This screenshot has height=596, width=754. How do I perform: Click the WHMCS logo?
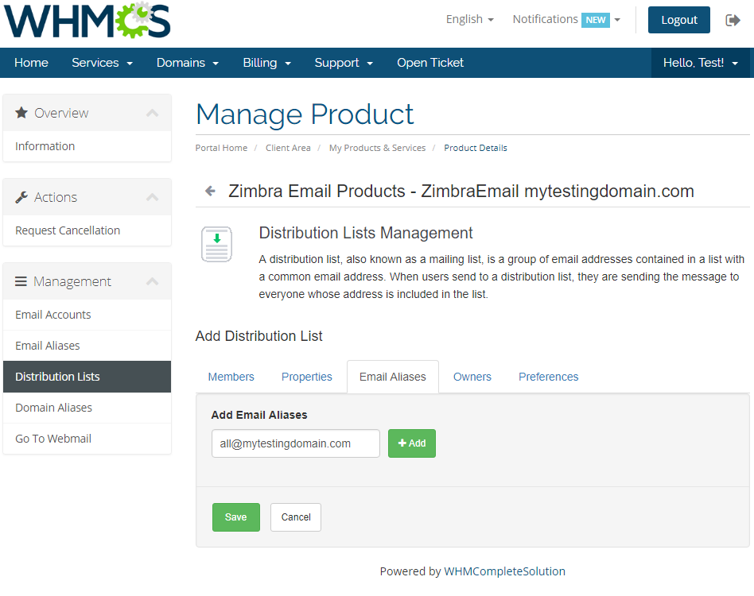(x=87, y=21)
